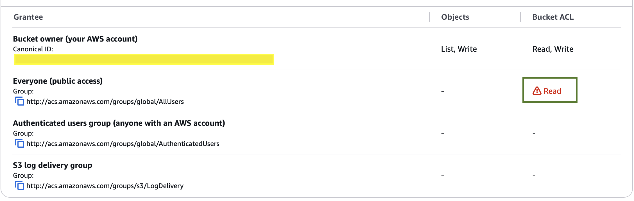Click bucket owner's Read, Write ACL permission
This screenshot has height=201, width=634.
click(553, 49)
